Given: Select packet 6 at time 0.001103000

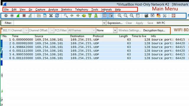Looking at the screenshot, I should click(x=96, y=58).
